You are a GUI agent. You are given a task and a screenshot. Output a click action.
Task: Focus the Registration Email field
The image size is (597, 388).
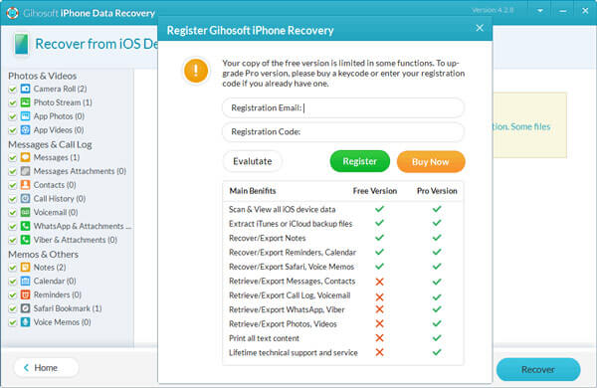[x=343, y=108]
